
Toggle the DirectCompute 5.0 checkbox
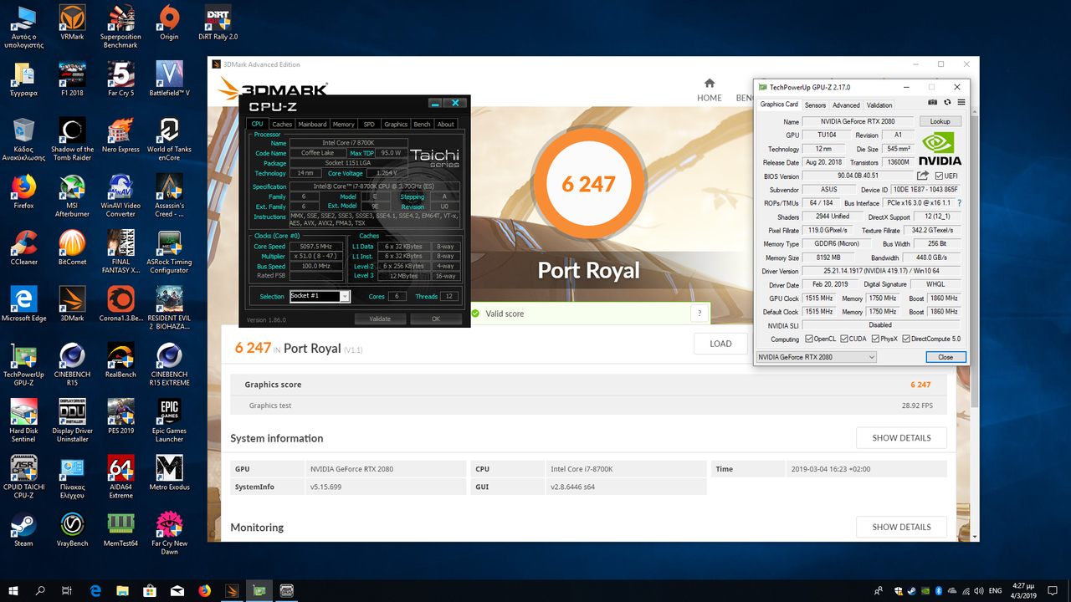click(x=906, y=339)
